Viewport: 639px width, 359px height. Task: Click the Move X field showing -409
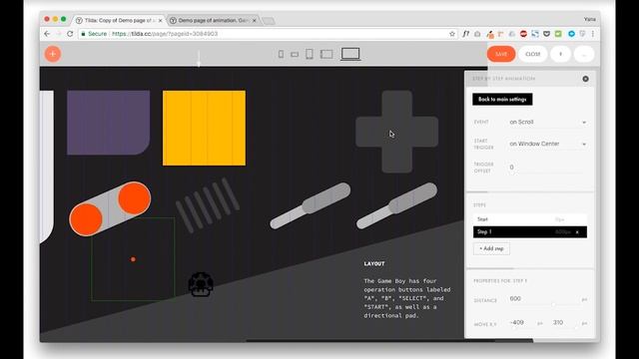pyautogui.click(x=521, y=322)
